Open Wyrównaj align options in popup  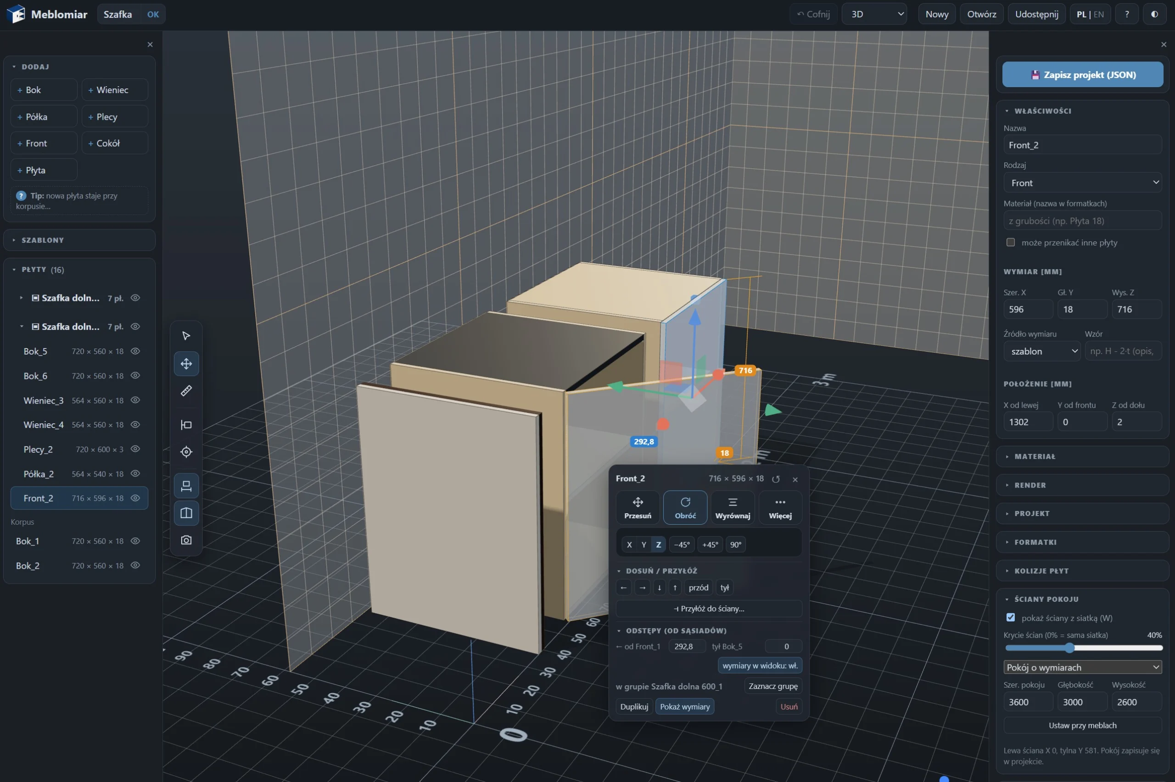(x=733, y=507)
